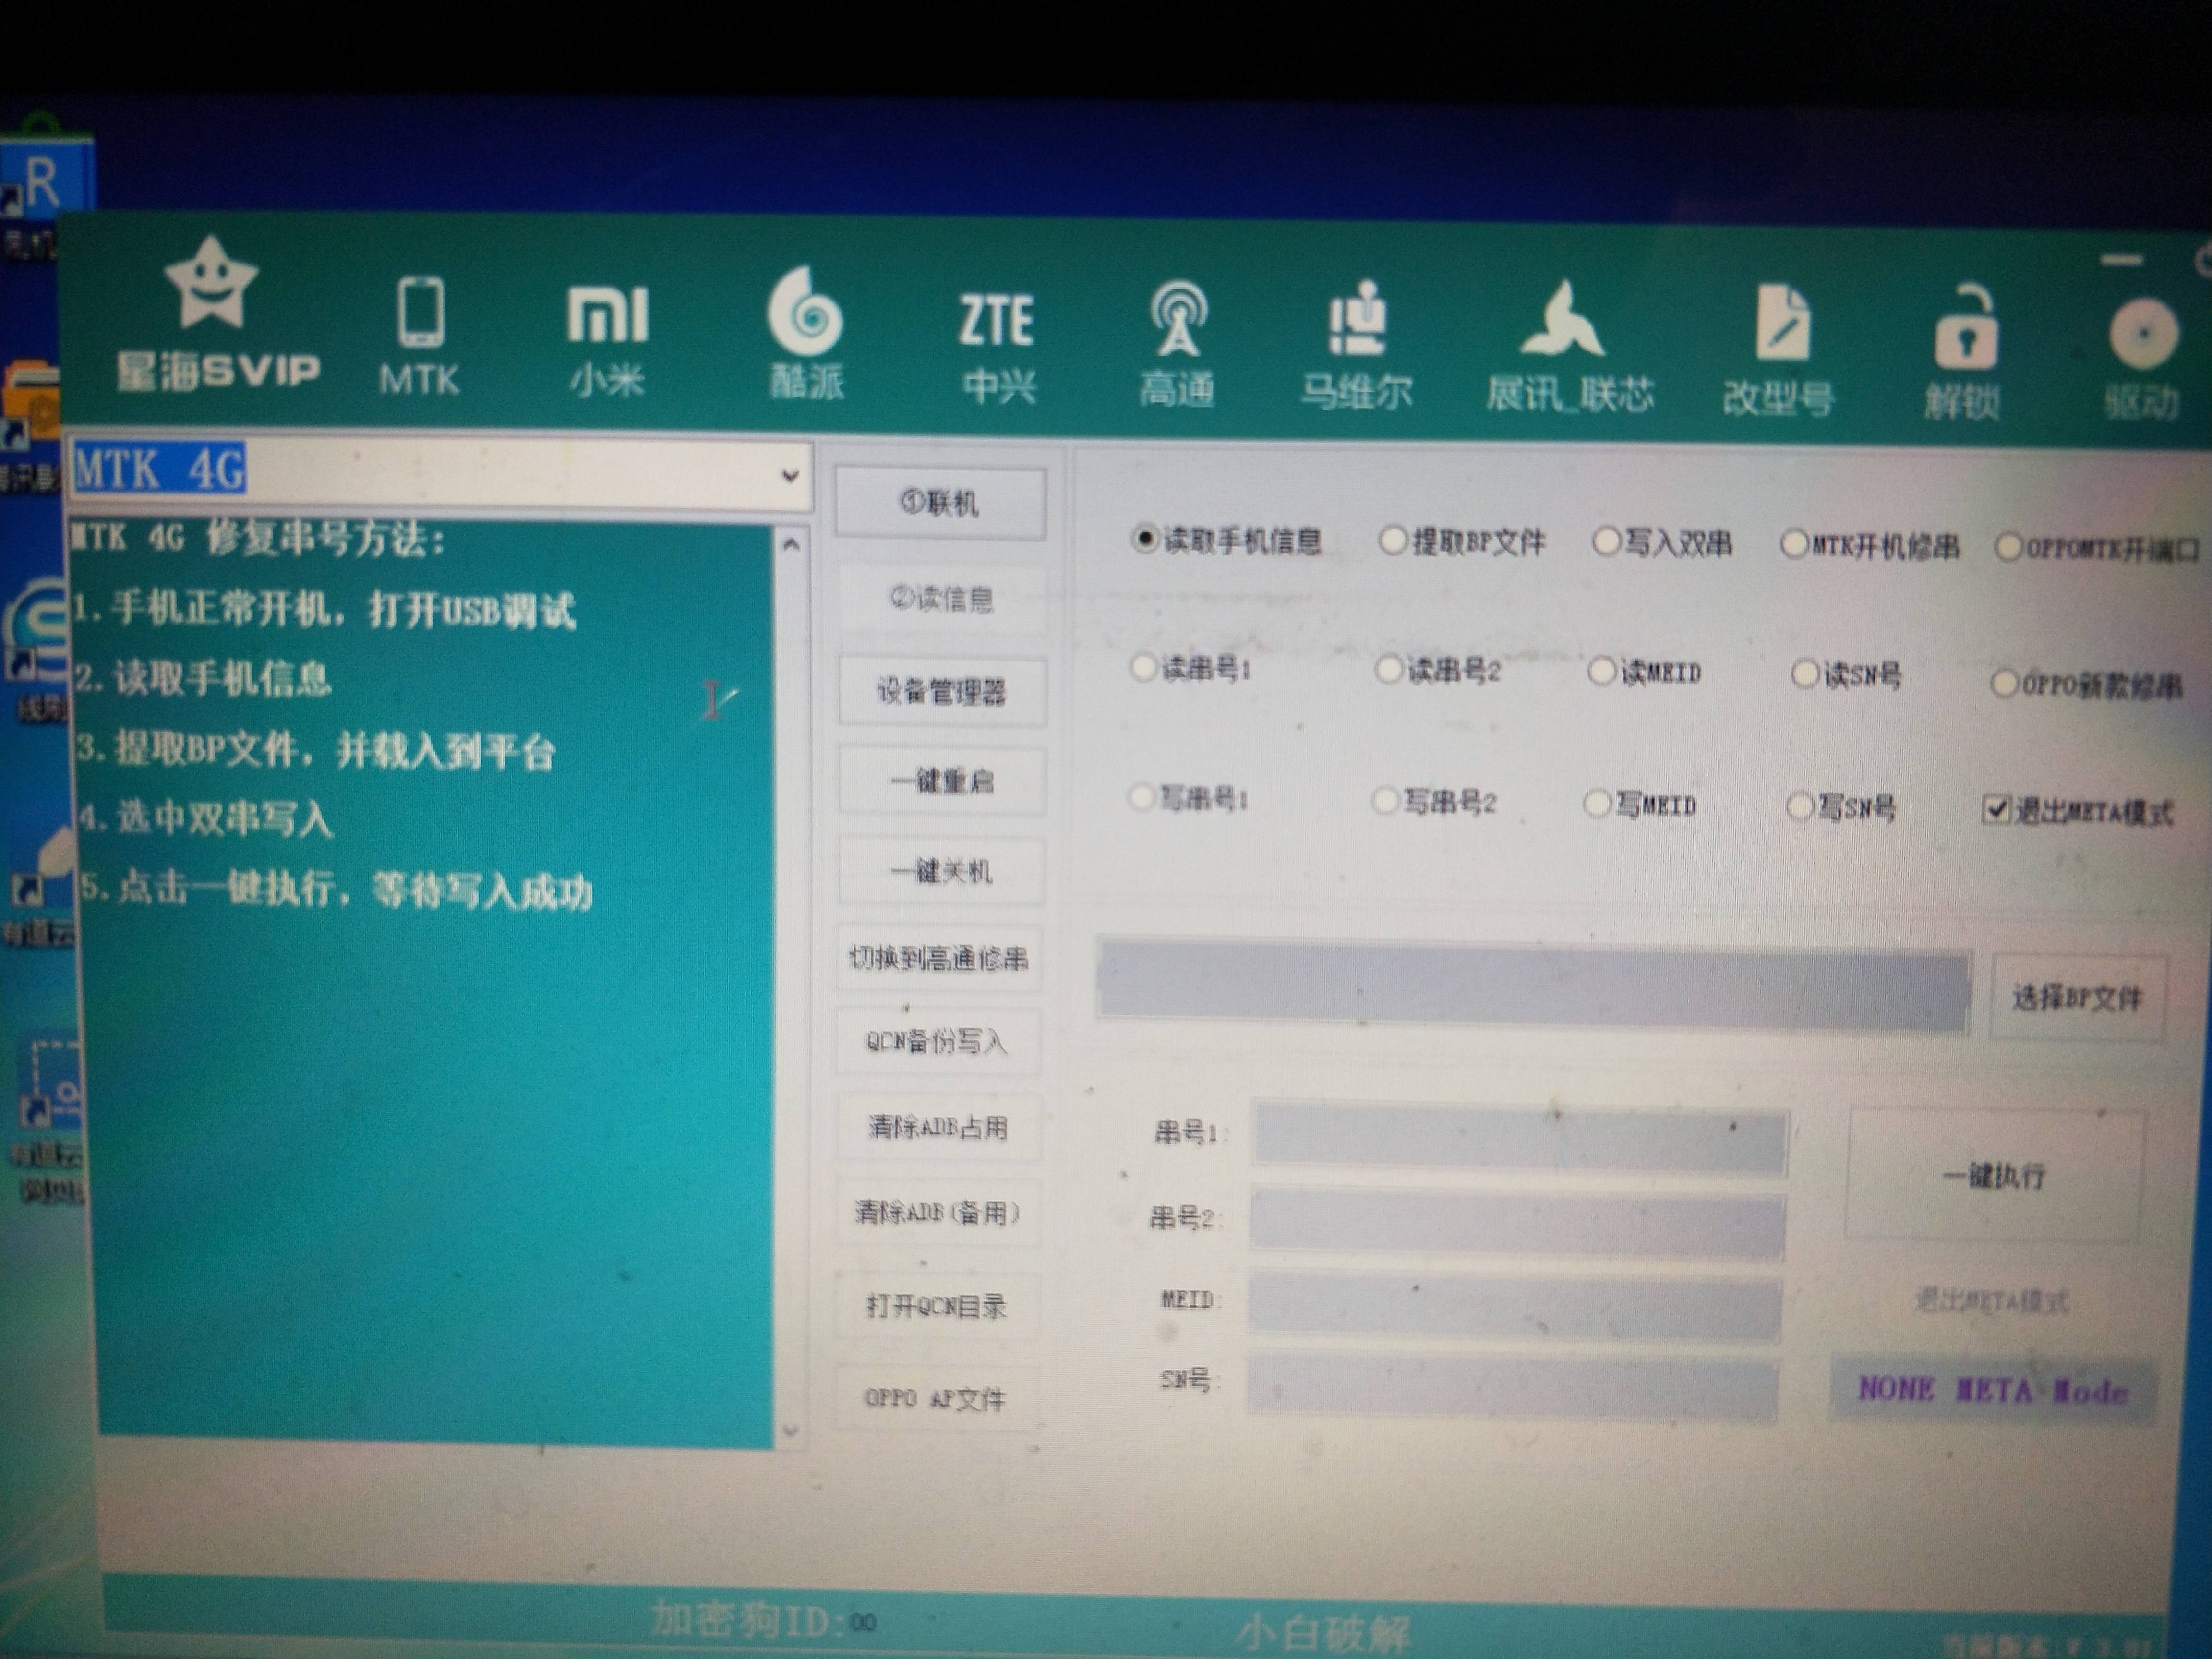The width and height of the screenshot is (2212, 1659).
Task: Click instruction line 1.手机正常开机
Action: (x=324, y=608)
